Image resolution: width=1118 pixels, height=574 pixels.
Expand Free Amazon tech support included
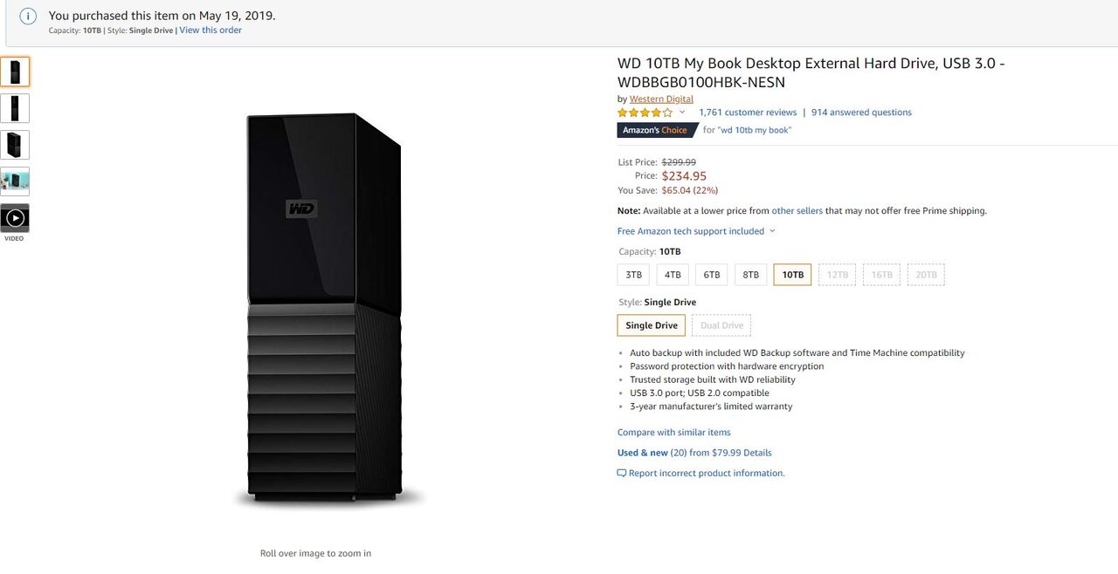pyautogui.click(x=696, y=231)
